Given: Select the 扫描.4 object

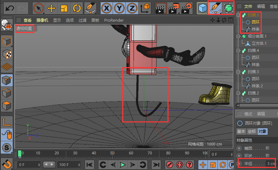Looking at the screenshot, I should point(253,50).
